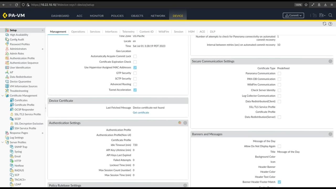Open the NETWORK tab
The width and height of the screenshot is (336, 189).
point(158,16)
